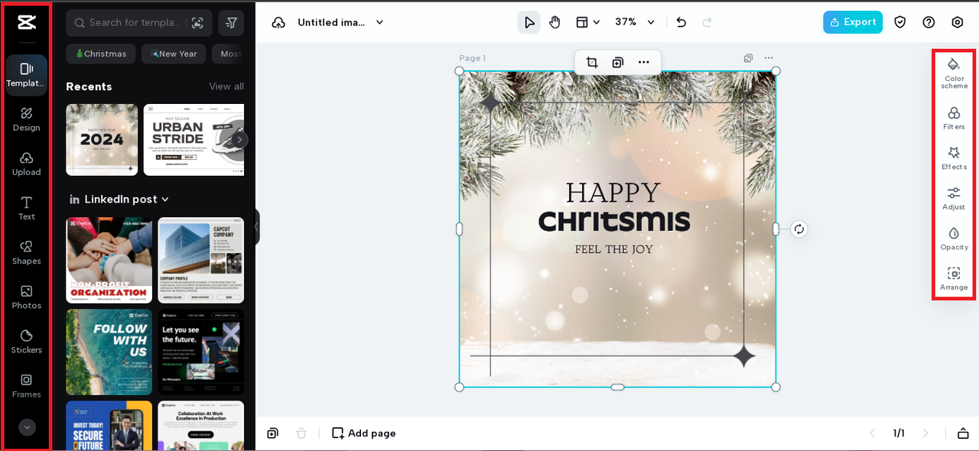The image size is (979, 451).
Task: Go to previous page arrow
Action: (x=872, y=433)
